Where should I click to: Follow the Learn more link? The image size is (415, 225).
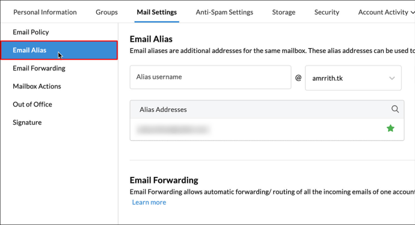pos(149,202)
